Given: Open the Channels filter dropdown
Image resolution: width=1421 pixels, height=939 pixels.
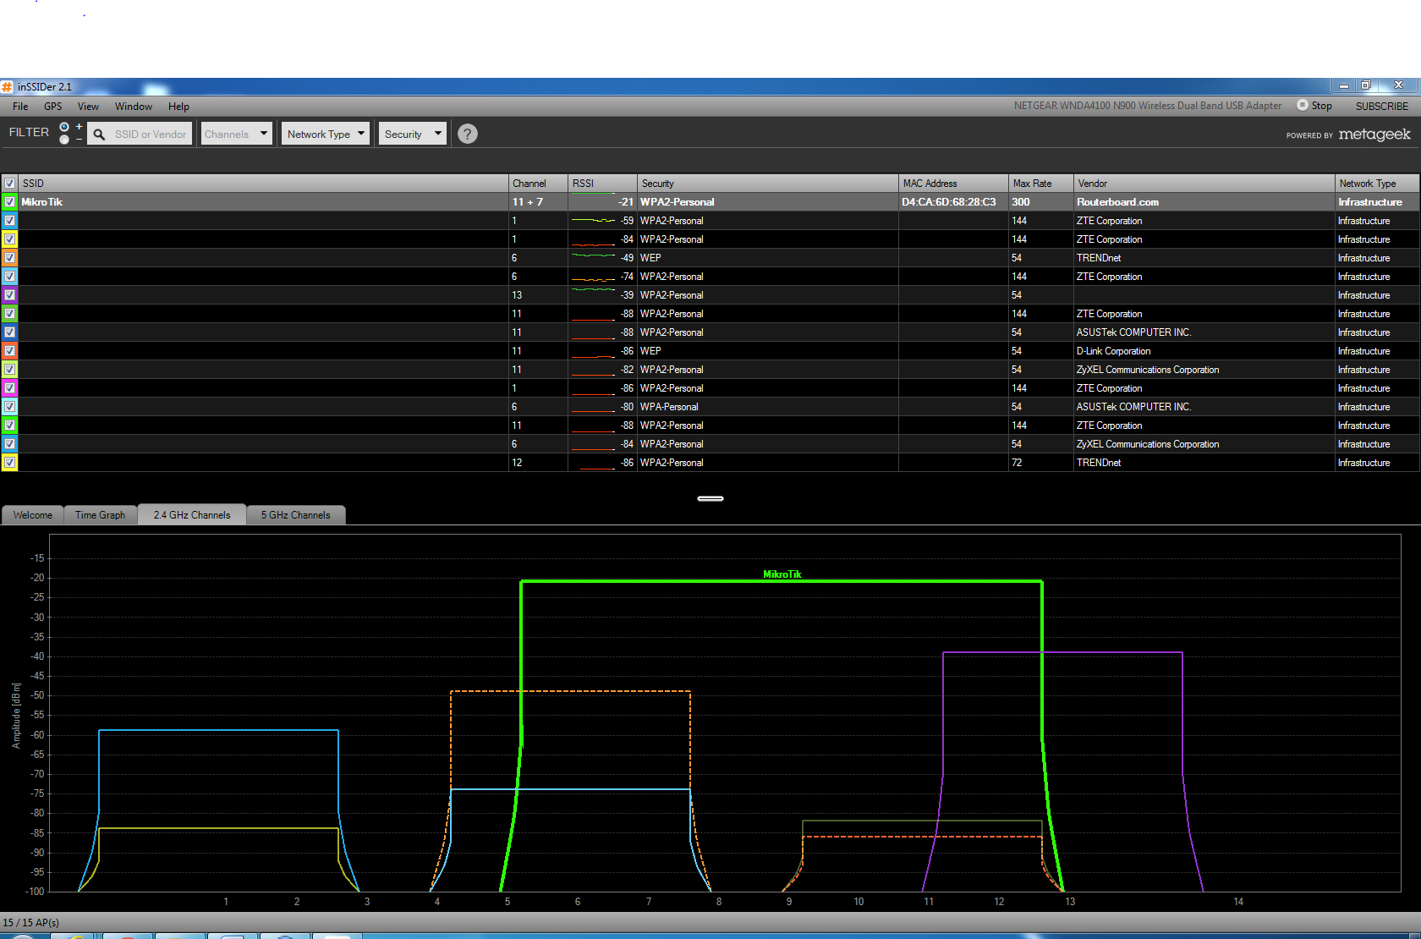Looking at the screenshot, I should point(236,134).
